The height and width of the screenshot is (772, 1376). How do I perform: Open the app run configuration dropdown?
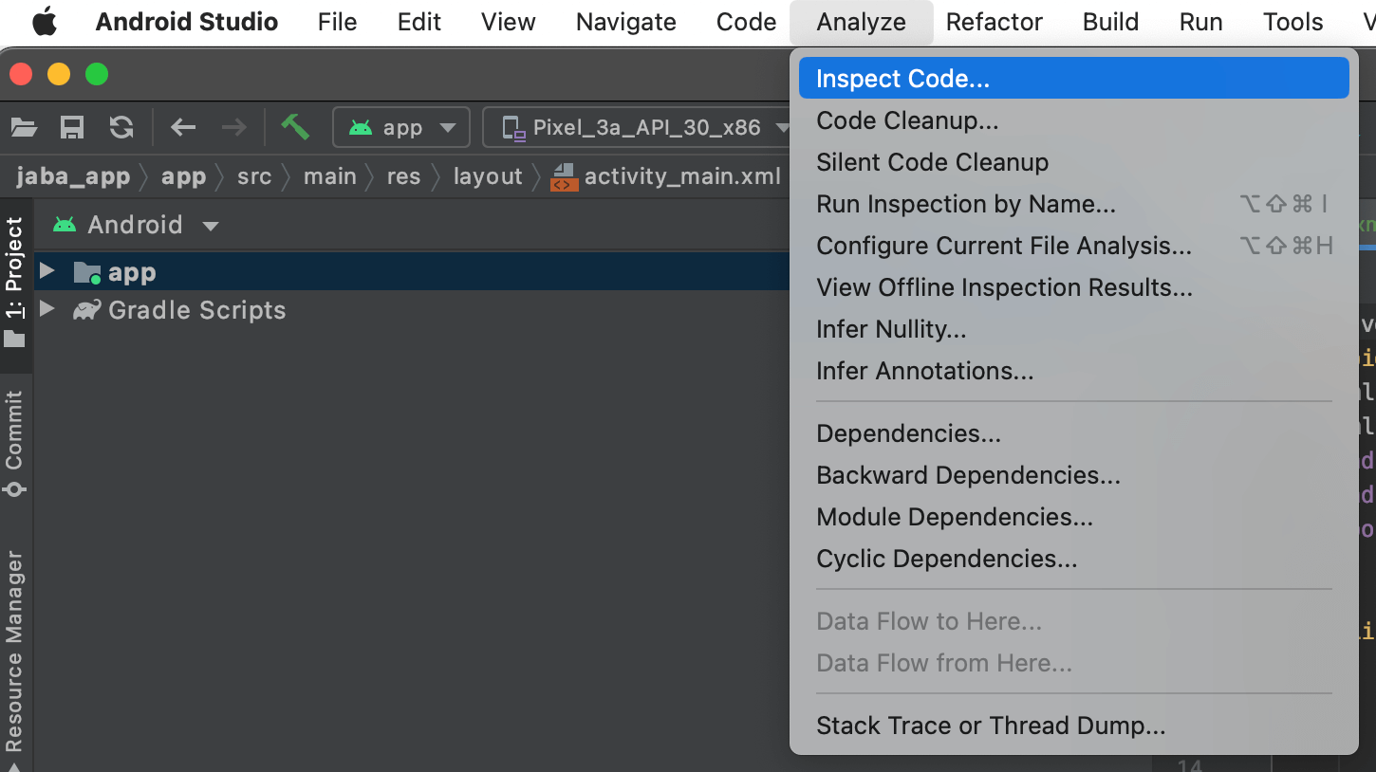(401, 127)
